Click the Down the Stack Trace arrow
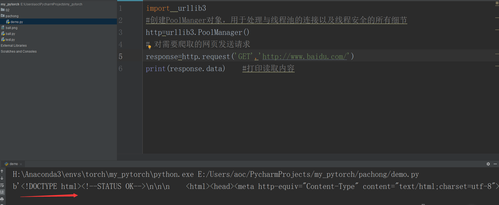This screenshot has width=499, height=205. pos(2,178)
